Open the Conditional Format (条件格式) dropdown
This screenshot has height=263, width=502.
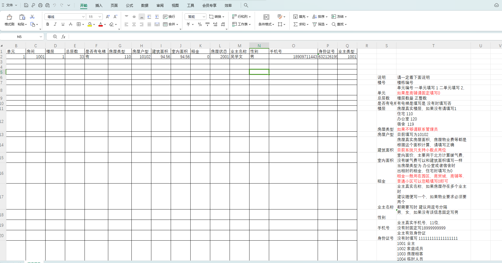click(266, 24)
